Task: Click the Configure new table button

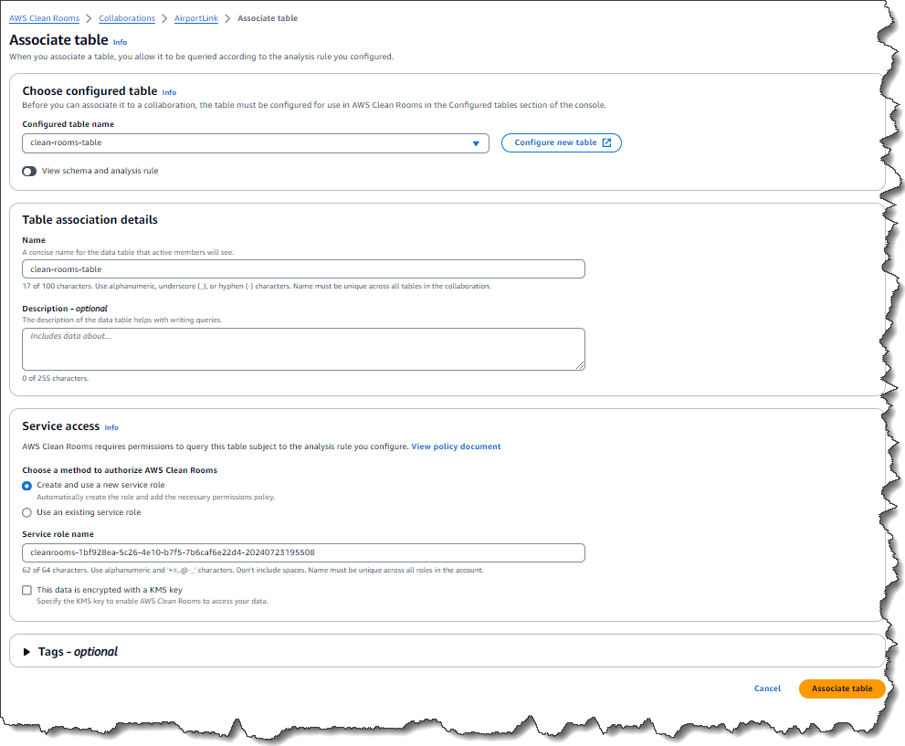Action: (555, 143)
